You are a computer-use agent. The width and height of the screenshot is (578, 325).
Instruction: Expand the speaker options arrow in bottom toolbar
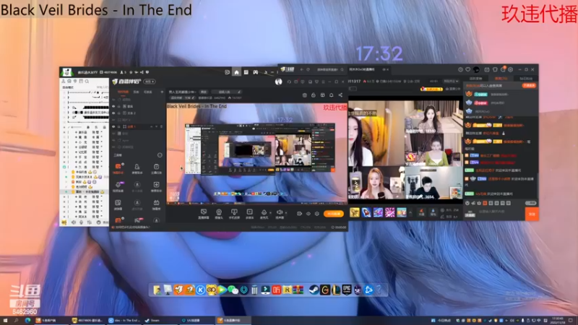(285, 212)
